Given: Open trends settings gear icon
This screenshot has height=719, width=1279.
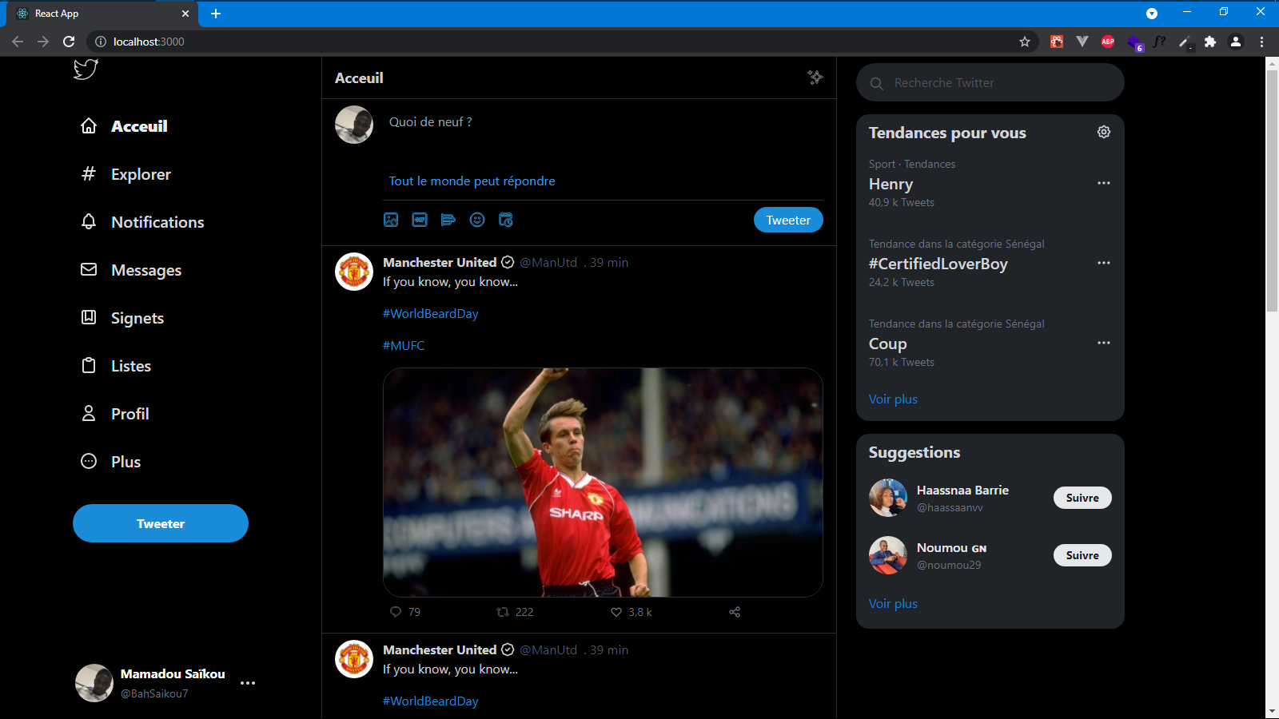Looking at the screenshot, I should 1104,132.
